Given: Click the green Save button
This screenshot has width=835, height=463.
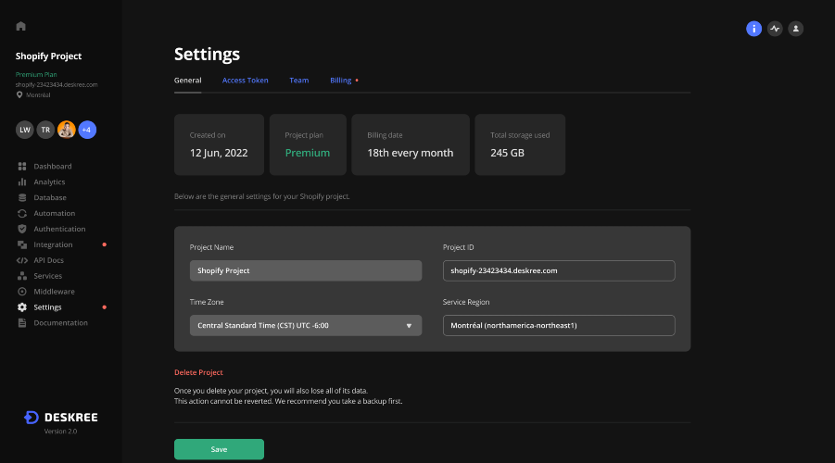Looking at the screenshot, I should pos(219,449).
